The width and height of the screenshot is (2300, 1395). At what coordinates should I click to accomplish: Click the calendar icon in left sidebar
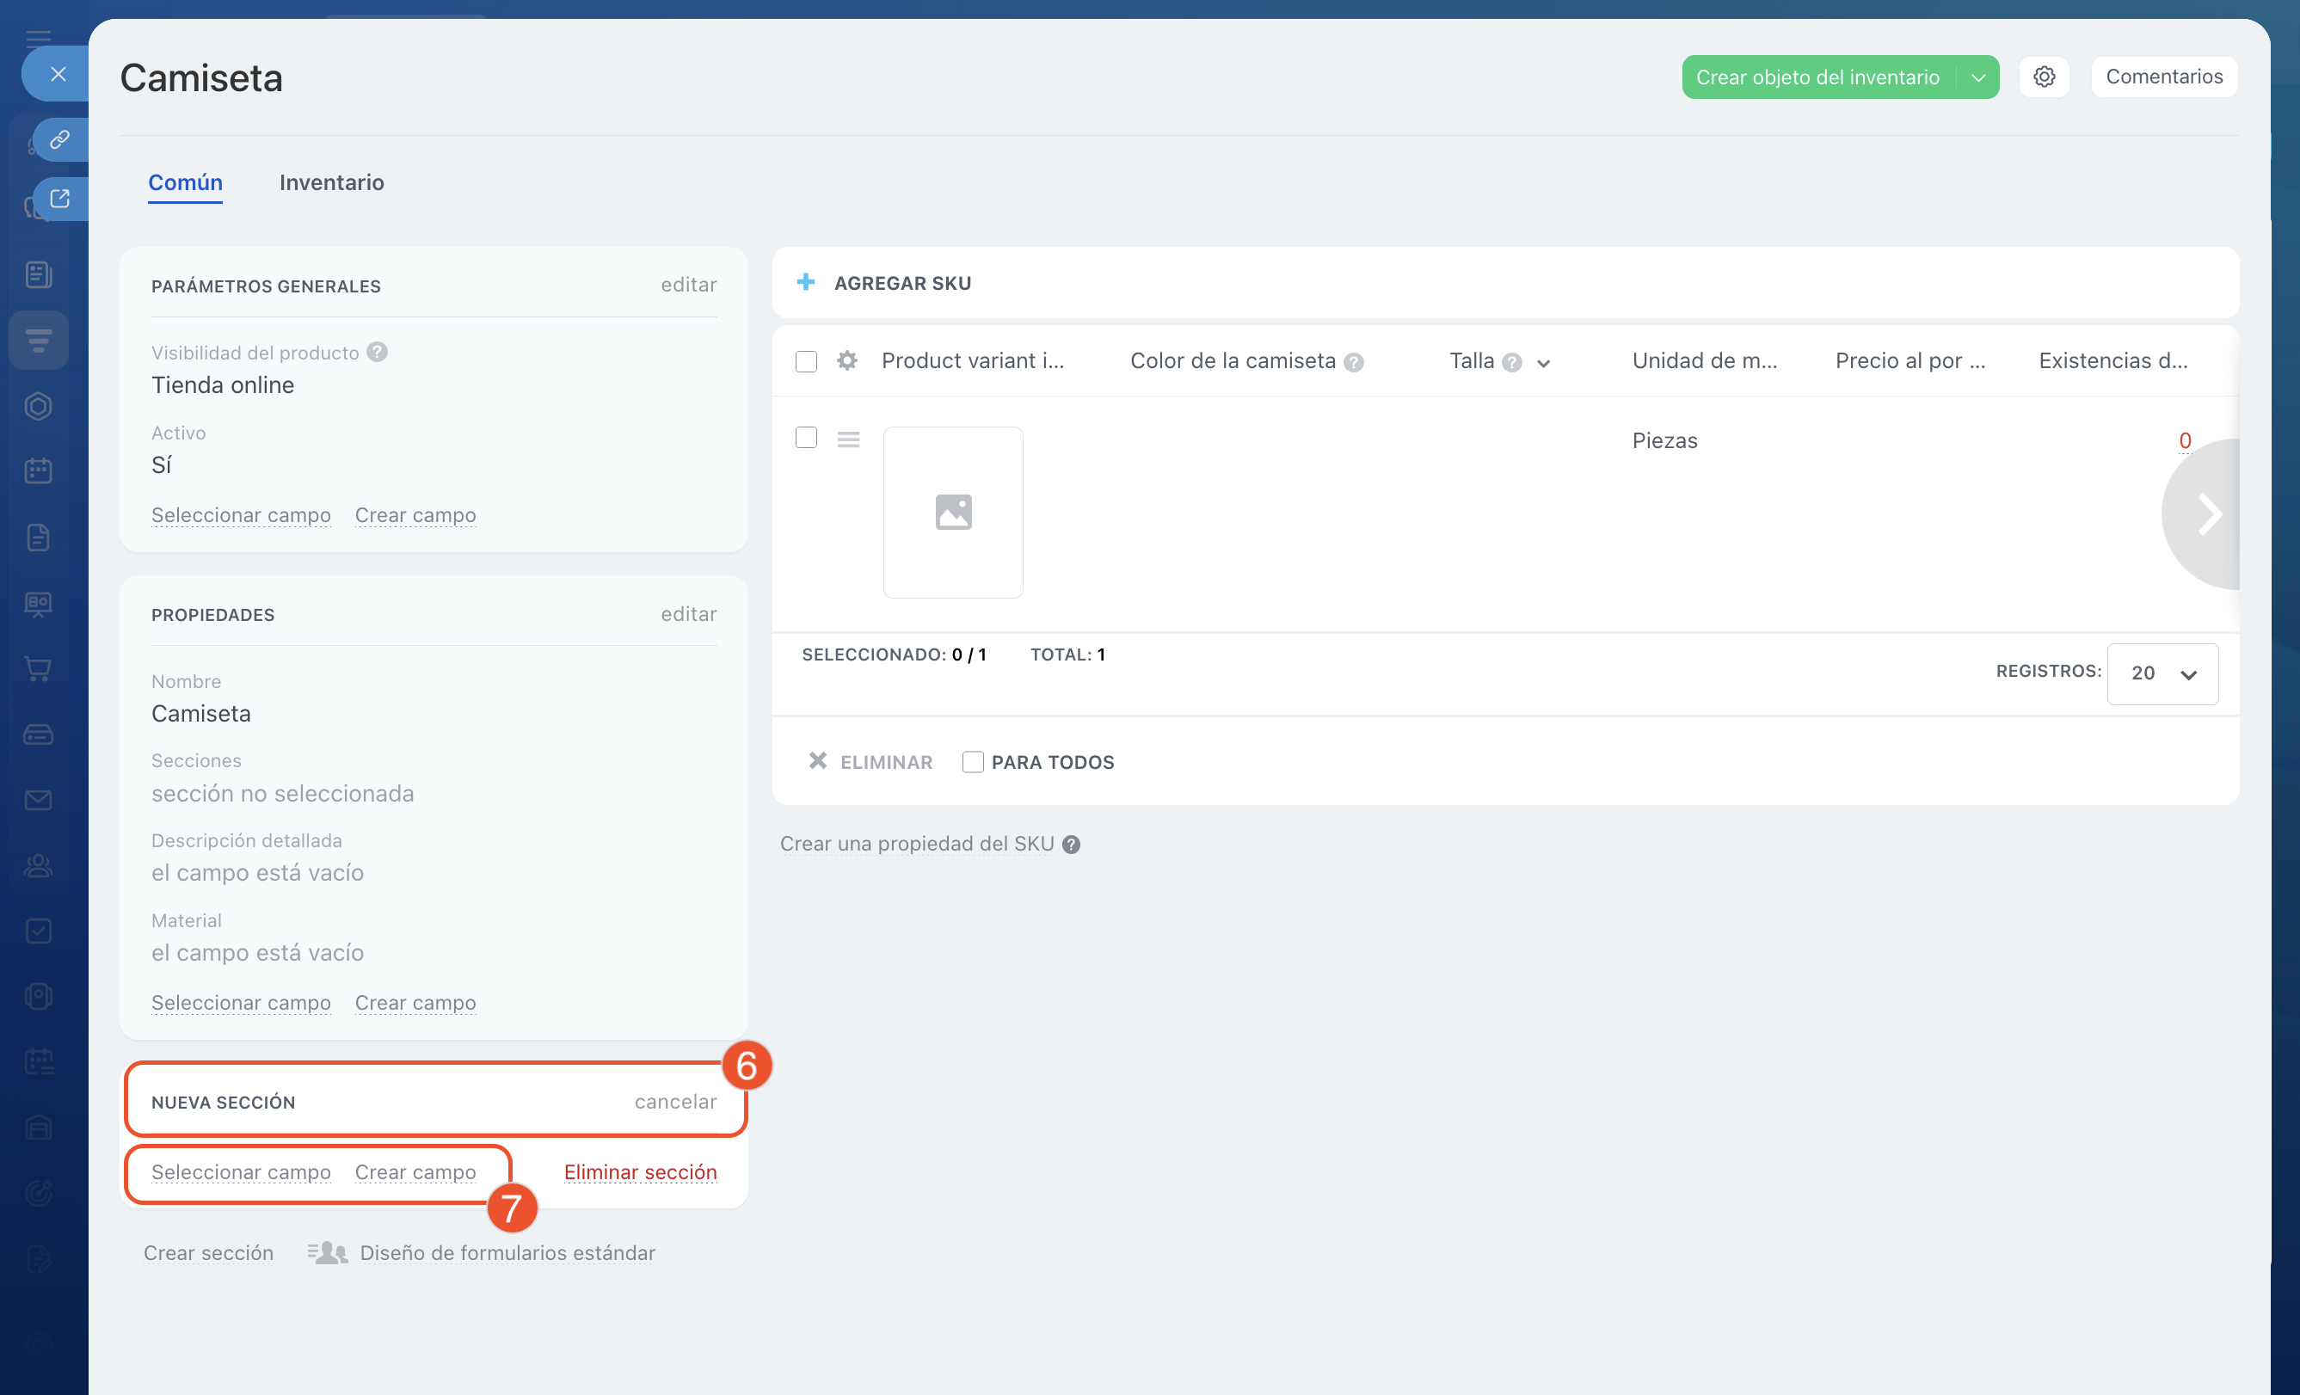38,471
